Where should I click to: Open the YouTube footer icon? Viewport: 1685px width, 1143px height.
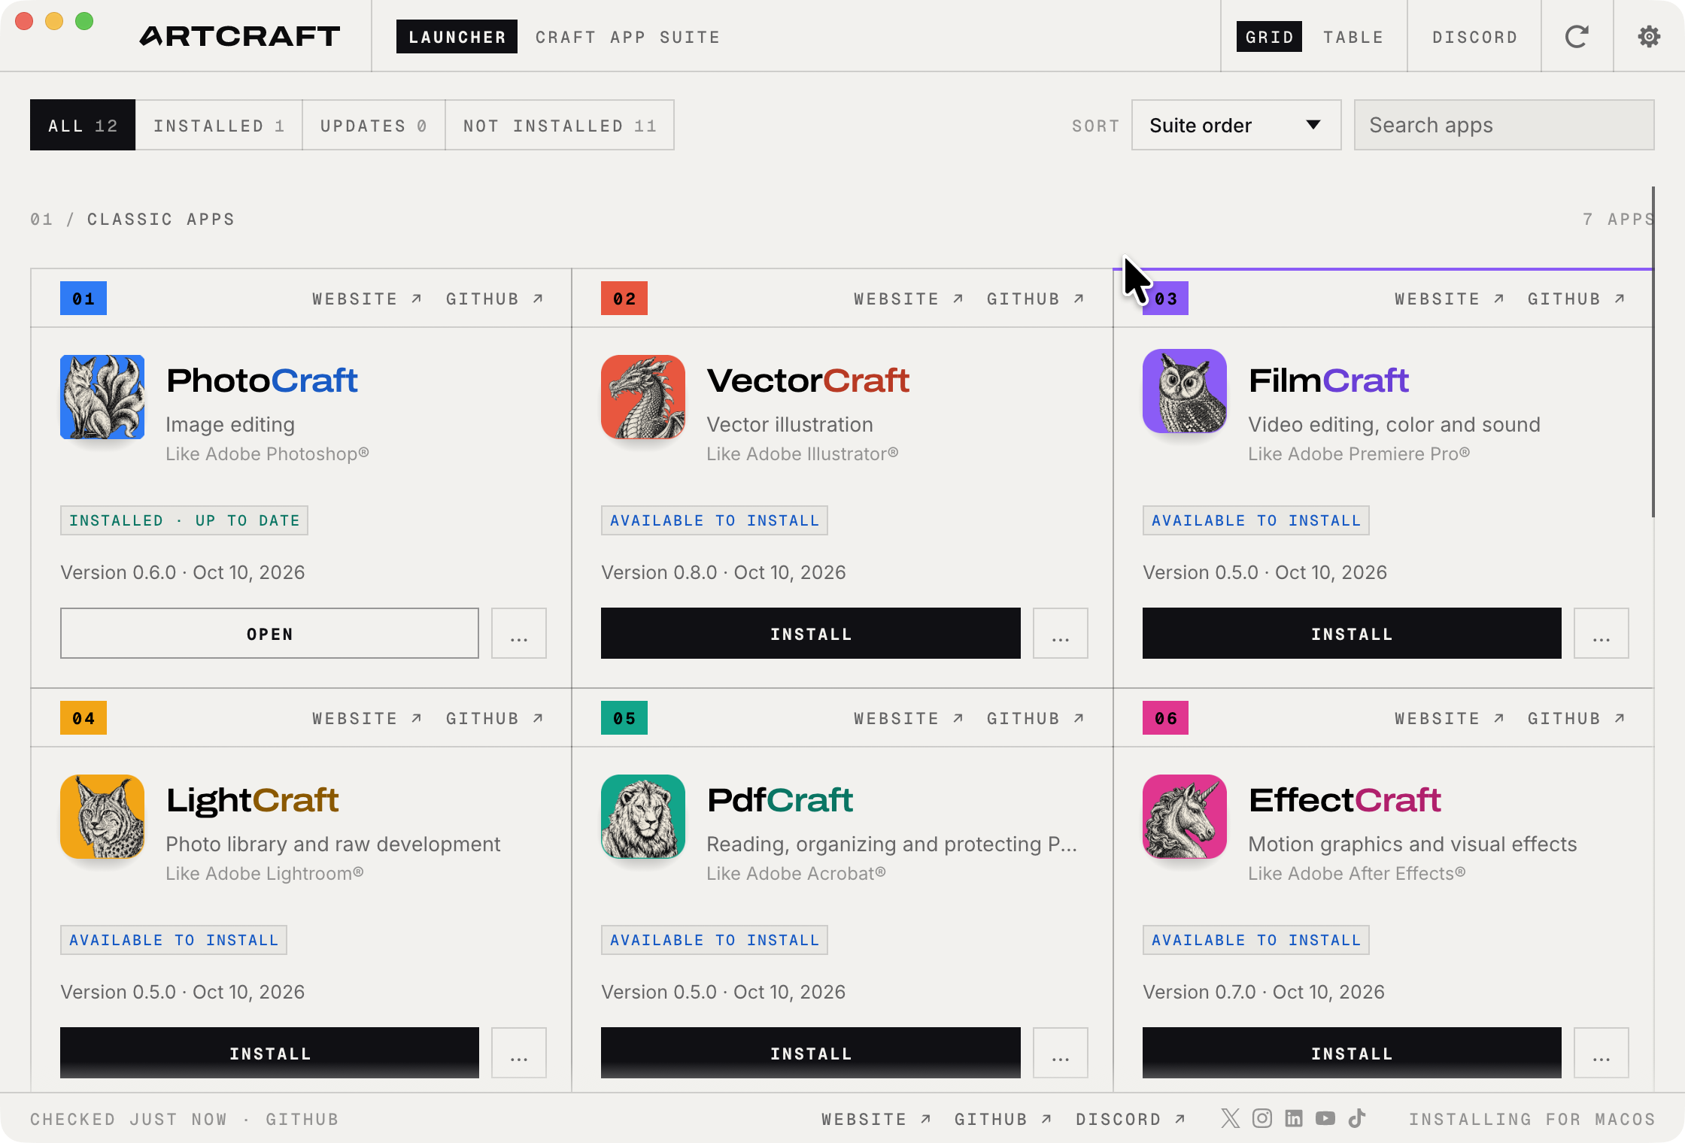tap(1325, 1118)
